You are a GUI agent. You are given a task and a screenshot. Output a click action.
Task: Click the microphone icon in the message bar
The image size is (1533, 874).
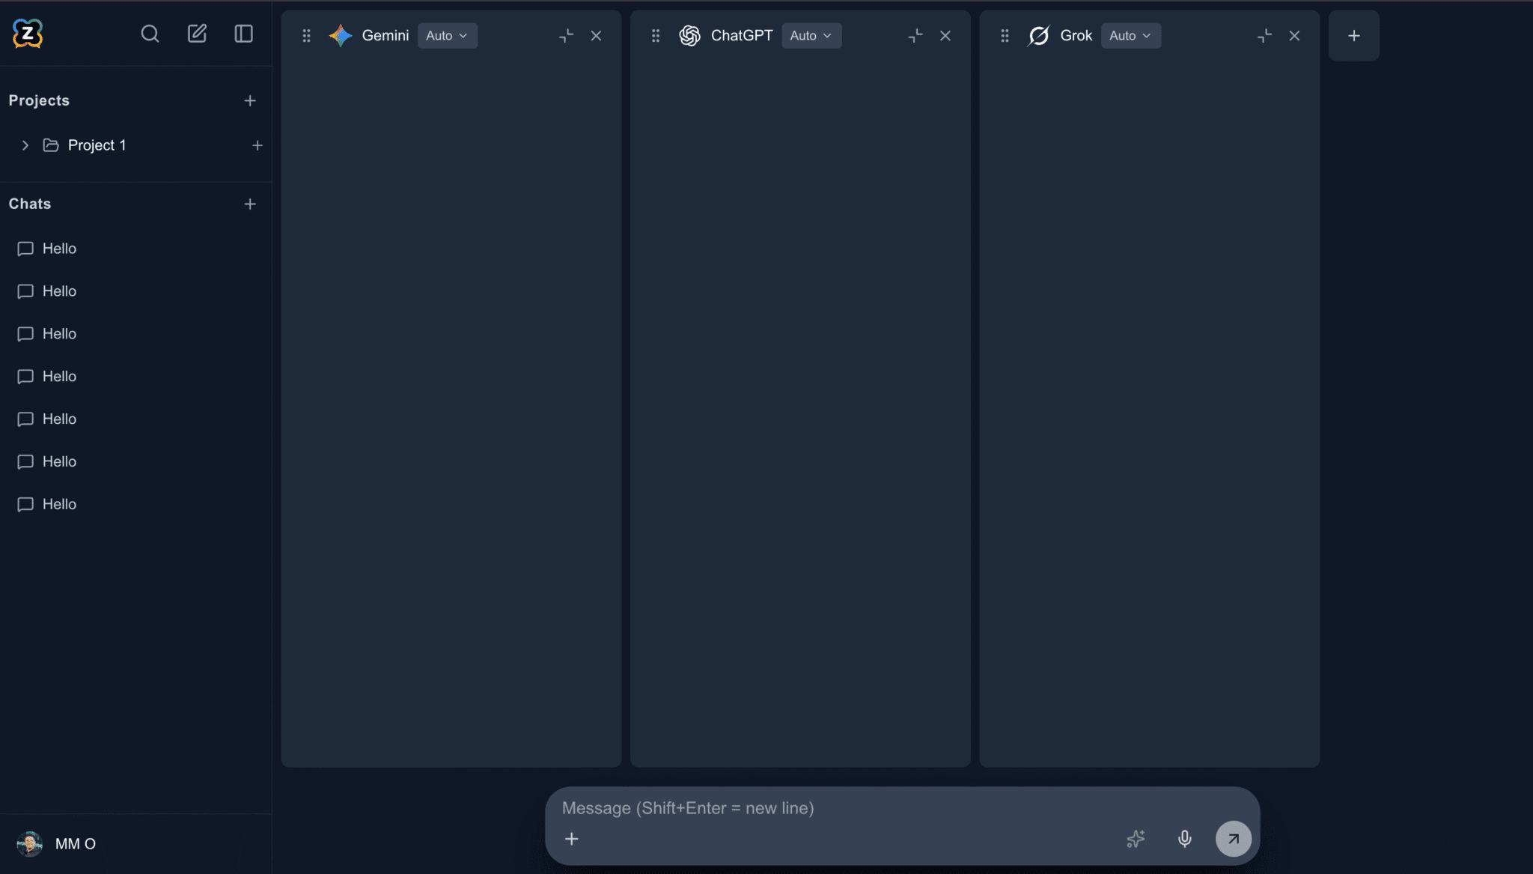pos(1184,839)
